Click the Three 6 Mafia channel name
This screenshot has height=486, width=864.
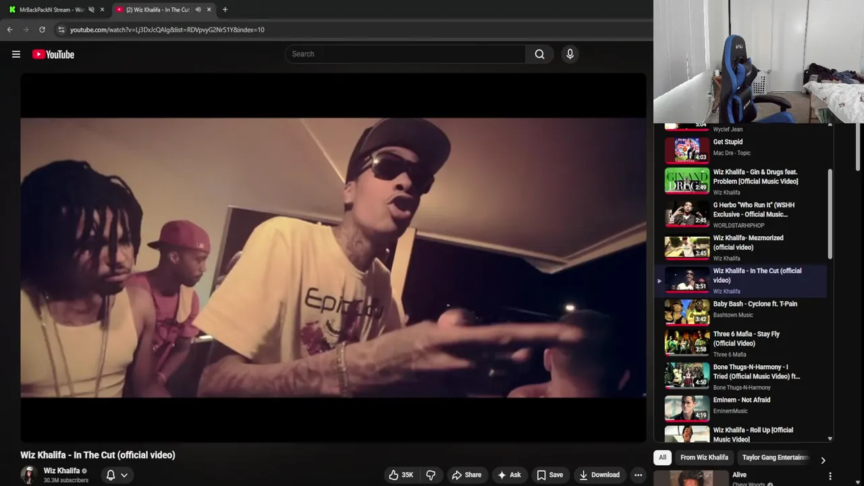[x=730, y=354]
